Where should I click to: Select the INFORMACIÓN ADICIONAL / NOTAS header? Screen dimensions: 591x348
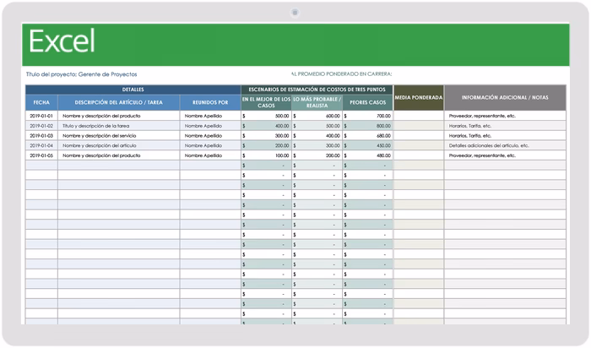[x=505, y=98]
